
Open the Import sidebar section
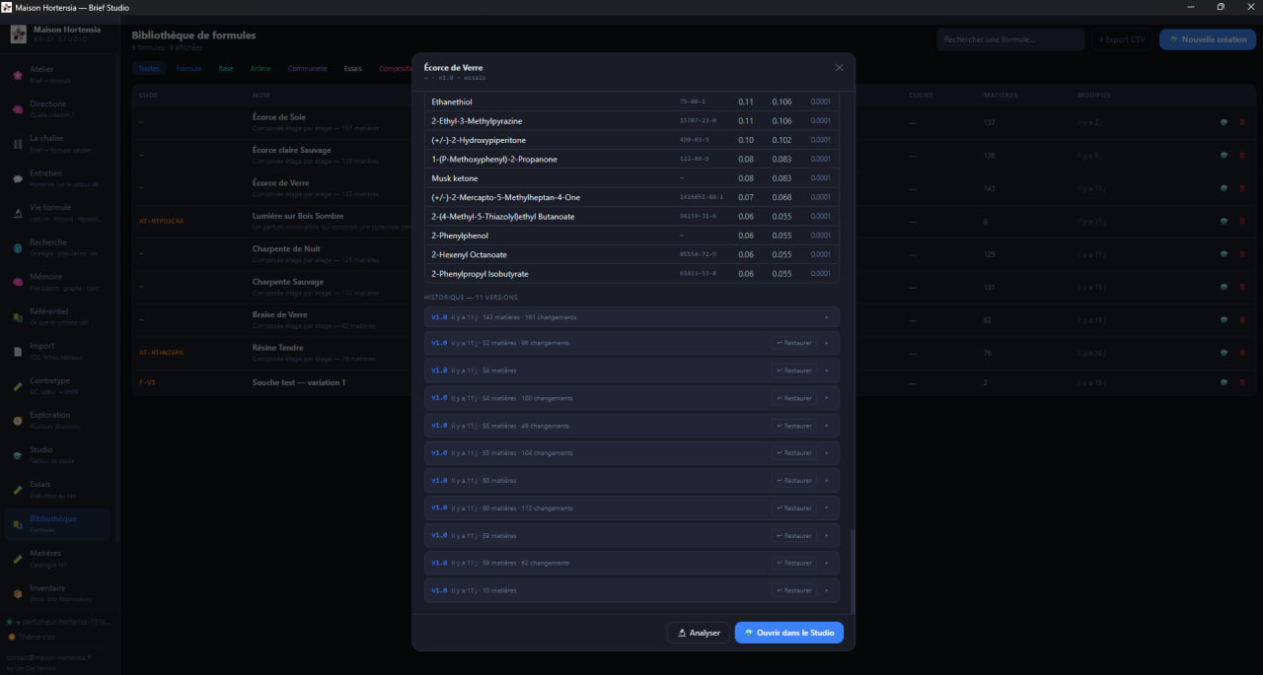[x=57, y=351]
